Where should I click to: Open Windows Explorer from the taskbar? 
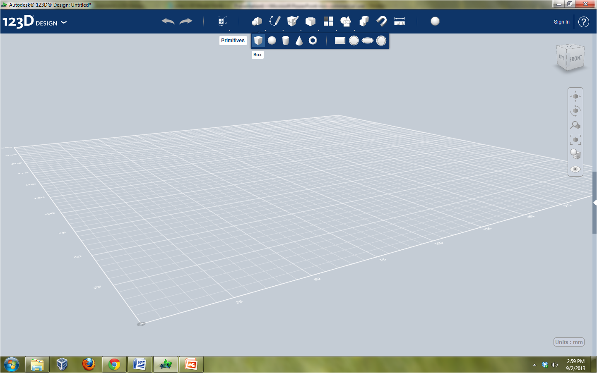37,364
